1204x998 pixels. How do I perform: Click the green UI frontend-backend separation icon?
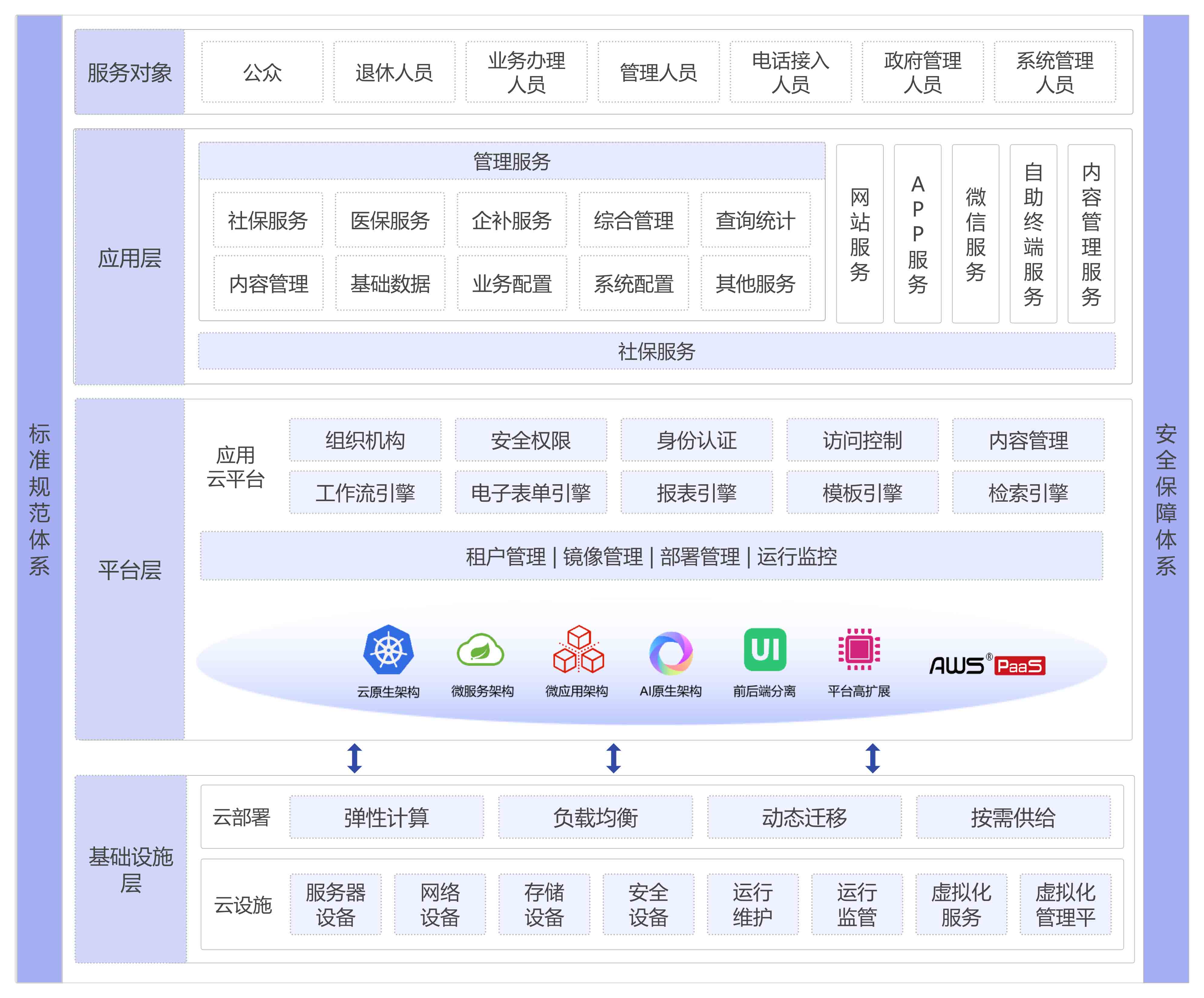(765, 650)
